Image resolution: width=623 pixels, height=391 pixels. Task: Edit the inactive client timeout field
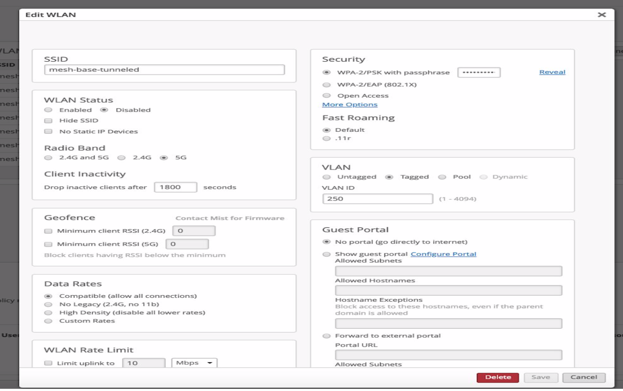pos(175,187)
